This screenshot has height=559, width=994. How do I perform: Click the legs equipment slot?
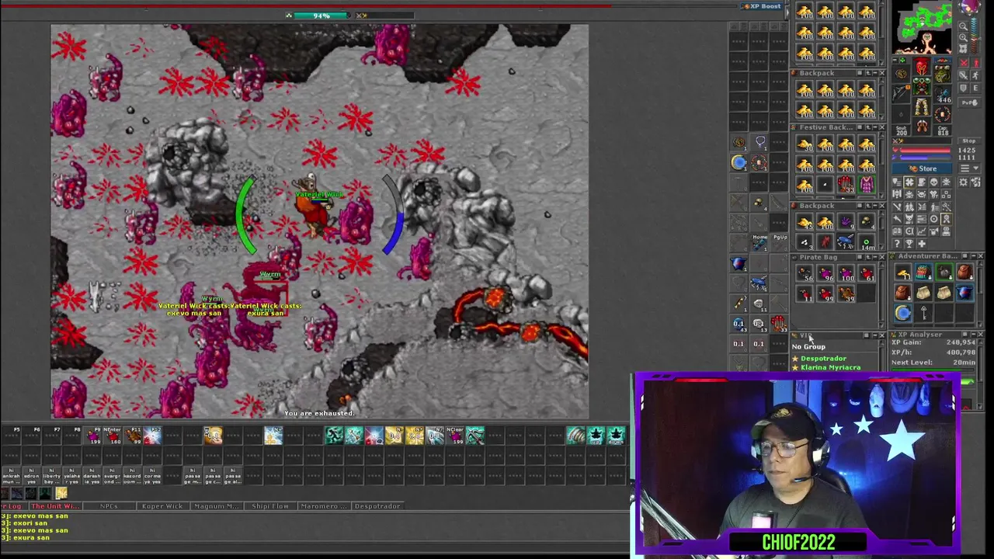click(x=922, y=106)
